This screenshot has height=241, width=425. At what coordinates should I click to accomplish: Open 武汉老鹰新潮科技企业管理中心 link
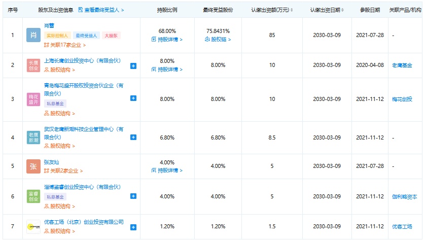84,133
